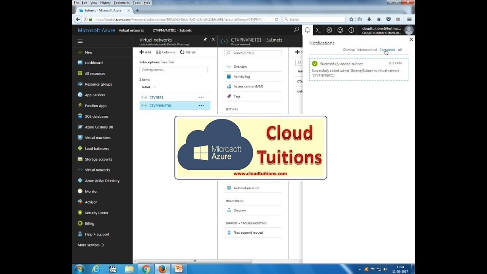Open Chrome from the Windows taskbar

146,269
